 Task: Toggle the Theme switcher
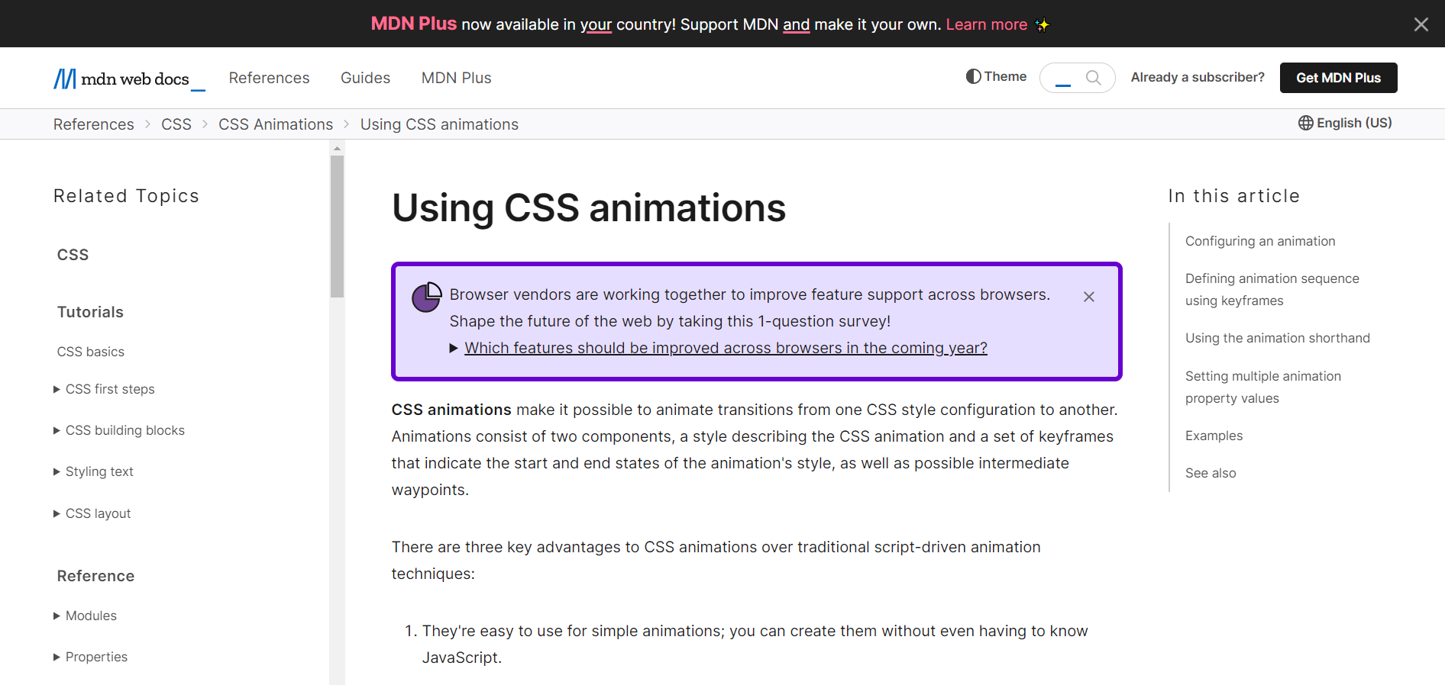point(996,77)
